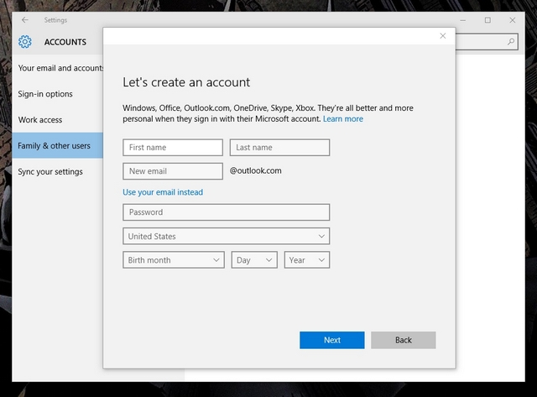Click the @outlook.com domain text

pos(255,170)
